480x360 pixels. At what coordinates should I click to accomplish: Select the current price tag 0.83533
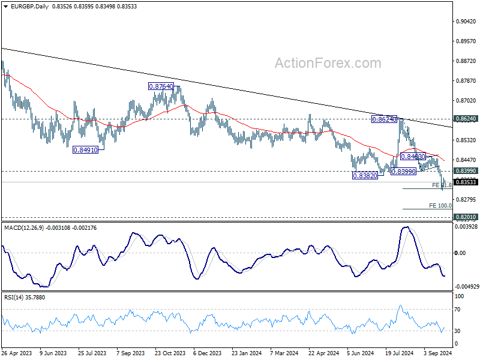tap(466, 182)
